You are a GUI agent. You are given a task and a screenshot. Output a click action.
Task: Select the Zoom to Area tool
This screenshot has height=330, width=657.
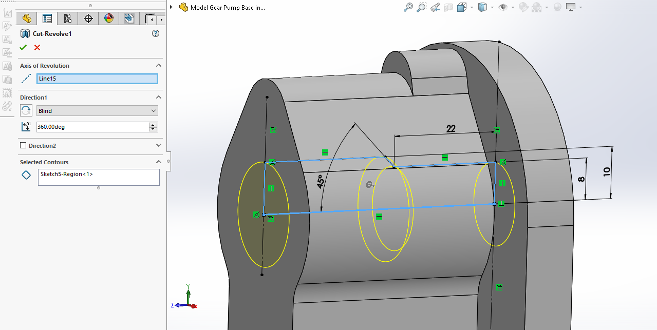[x=422, y=7]
